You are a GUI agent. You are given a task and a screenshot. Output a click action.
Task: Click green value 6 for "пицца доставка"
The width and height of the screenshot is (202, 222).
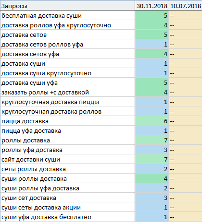coord(152,121)
